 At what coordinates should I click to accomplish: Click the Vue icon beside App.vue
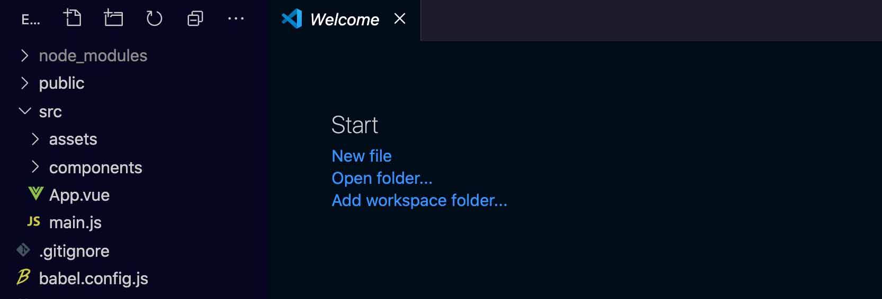35,194
